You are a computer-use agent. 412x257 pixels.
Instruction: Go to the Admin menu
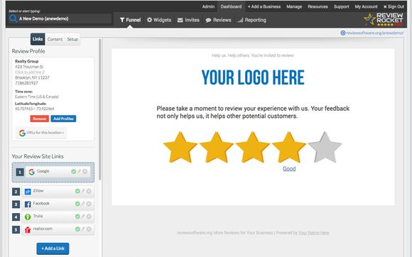coord(208,6)
